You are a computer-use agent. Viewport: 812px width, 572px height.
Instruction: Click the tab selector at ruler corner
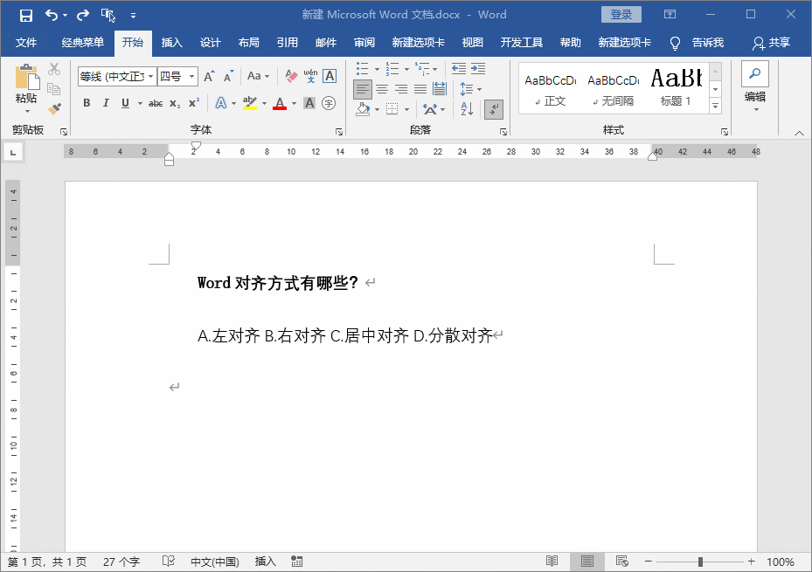tap(13, 152)
